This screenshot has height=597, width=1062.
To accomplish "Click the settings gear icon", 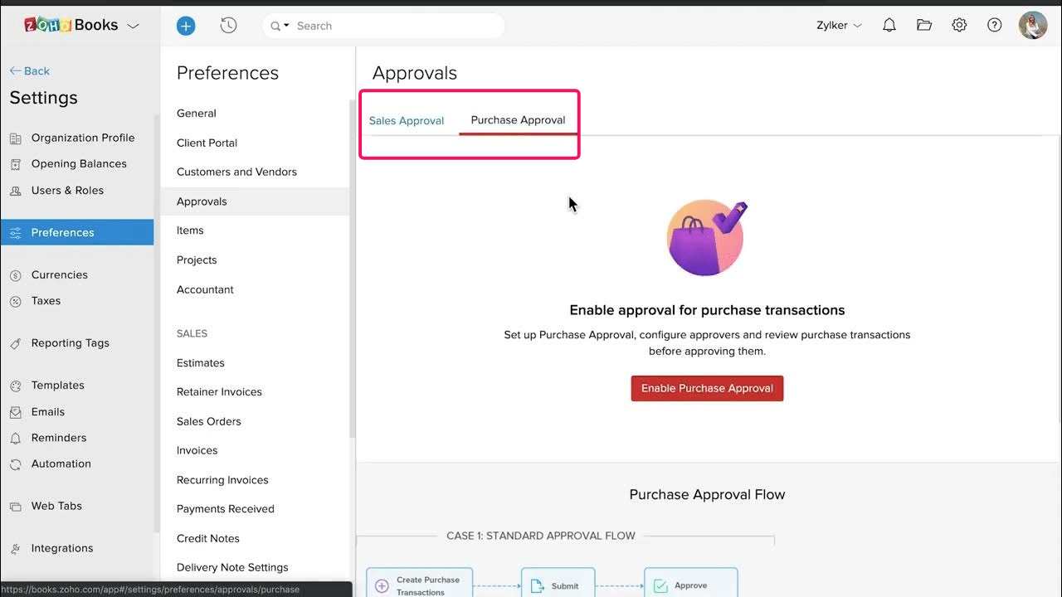I will pos(959,25).
